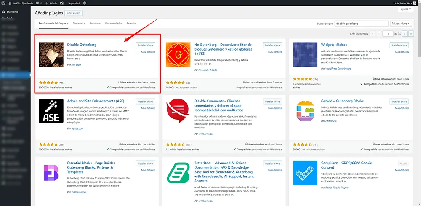Image resolution: width=421 pixels, height=206 pixels.
Task: Click the WordPress logo in admin bar
Action: [x=3, y=3]
